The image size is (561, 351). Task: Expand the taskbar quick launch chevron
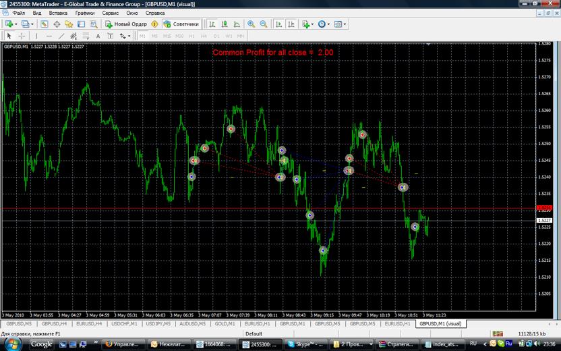click(96, 342)
